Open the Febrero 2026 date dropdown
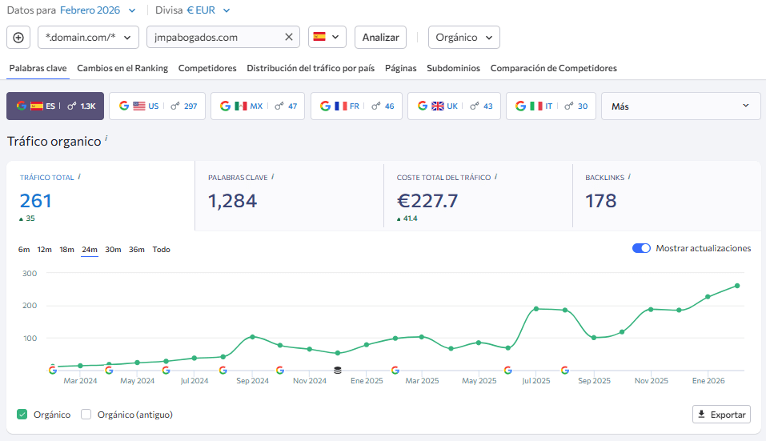 [98, 10]
